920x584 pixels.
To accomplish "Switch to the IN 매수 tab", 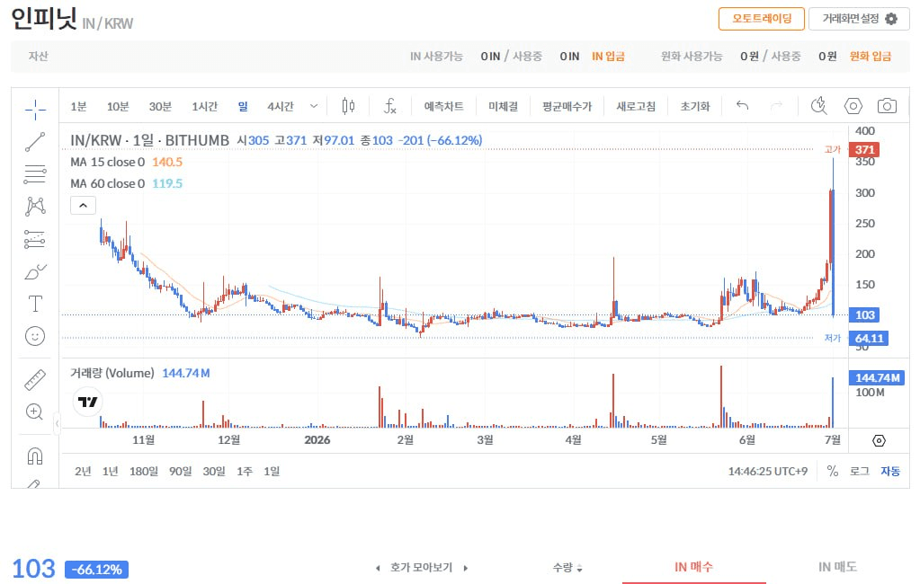I will 693,567.
